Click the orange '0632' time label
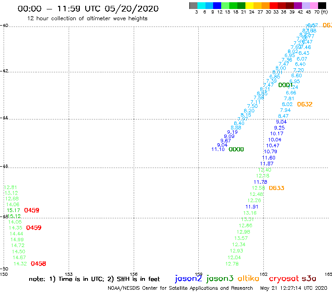This screenshot has height=292, width=332. [x=305, y=104]
